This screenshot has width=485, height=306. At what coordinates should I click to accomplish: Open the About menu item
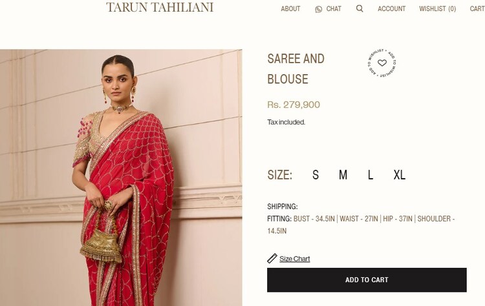click(290, 8)
